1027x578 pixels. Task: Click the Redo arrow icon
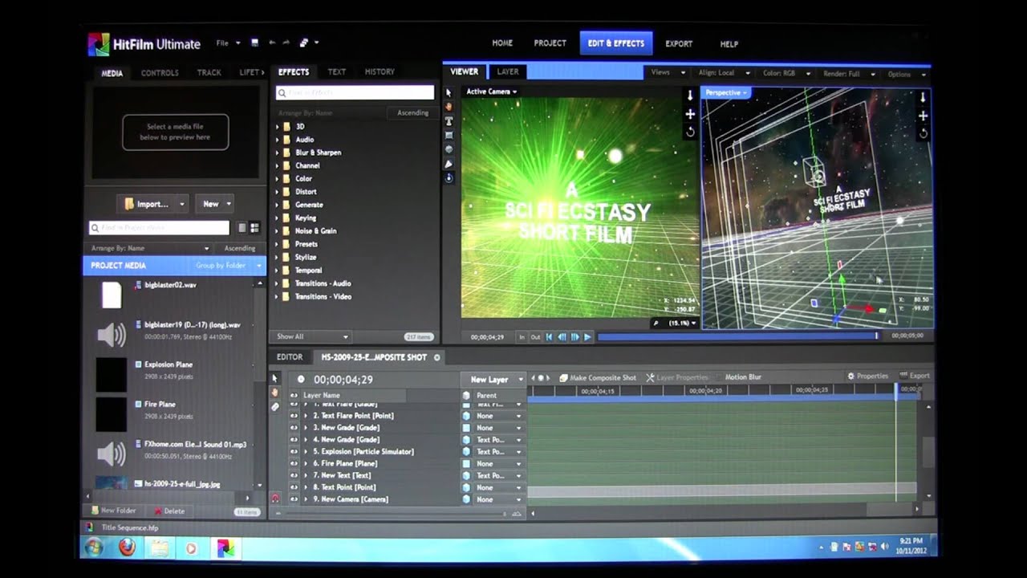point(286,43)
